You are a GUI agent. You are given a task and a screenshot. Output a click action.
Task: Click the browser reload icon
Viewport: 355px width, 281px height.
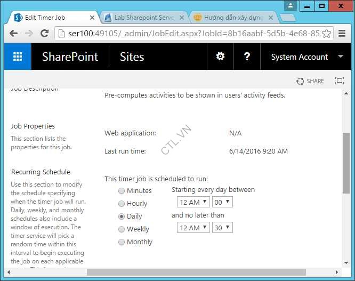[x=45, y=34]
